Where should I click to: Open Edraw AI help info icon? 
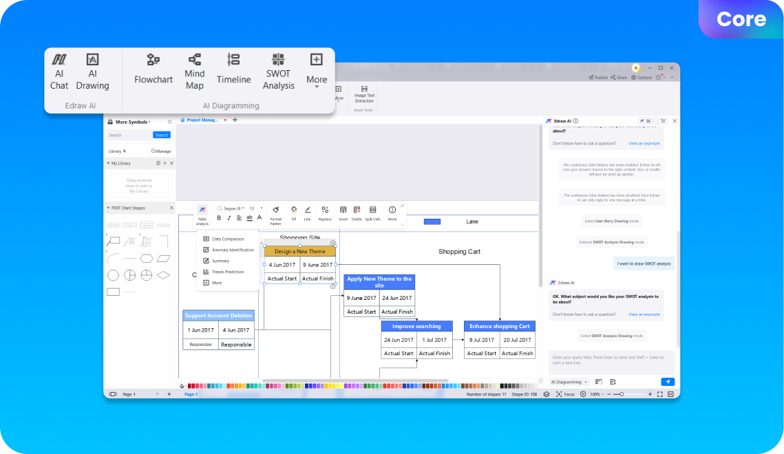click(575, 121)
